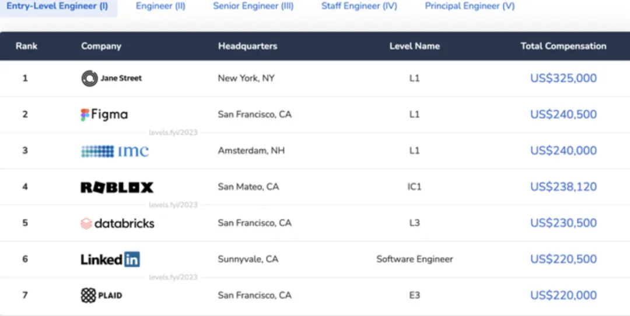Click the Plaid logo
Screen dimensions: 630x316
(x=101, y=296)
